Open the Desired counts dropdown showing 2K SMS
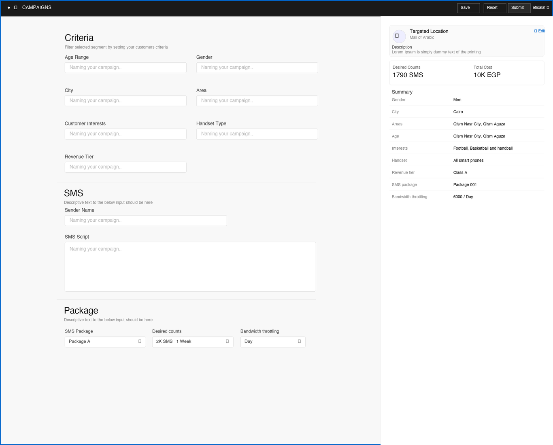 point(192,341)
